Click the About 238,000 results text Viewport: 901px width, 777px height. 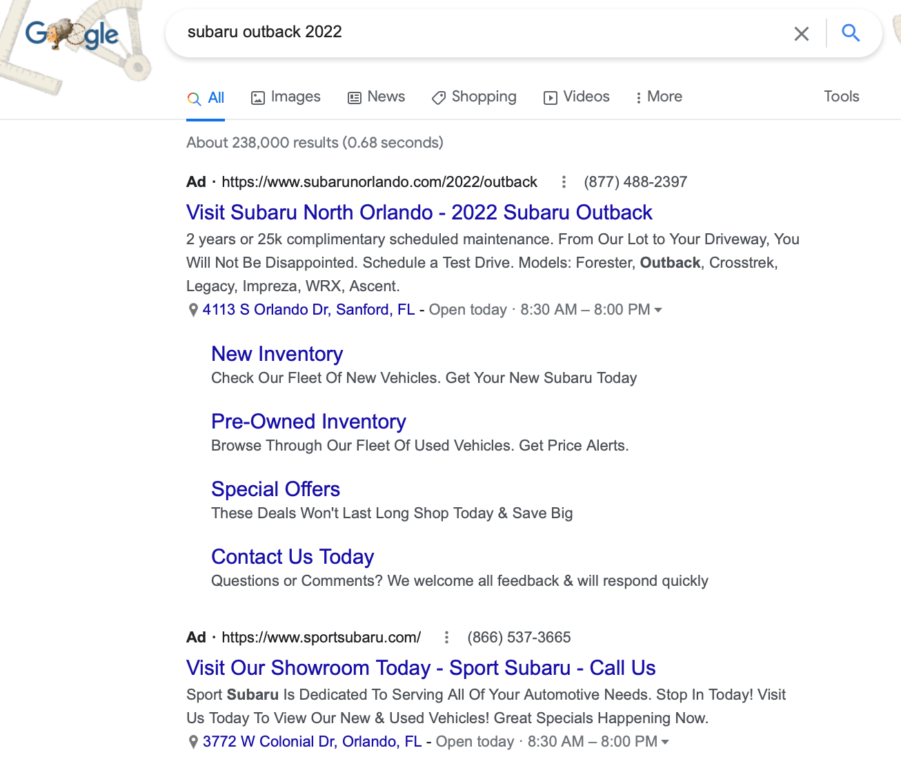click(x=315, y=143)
